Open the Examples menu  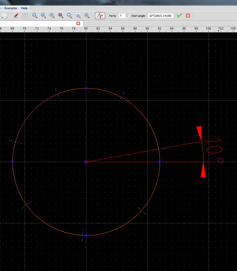[11, 8]
